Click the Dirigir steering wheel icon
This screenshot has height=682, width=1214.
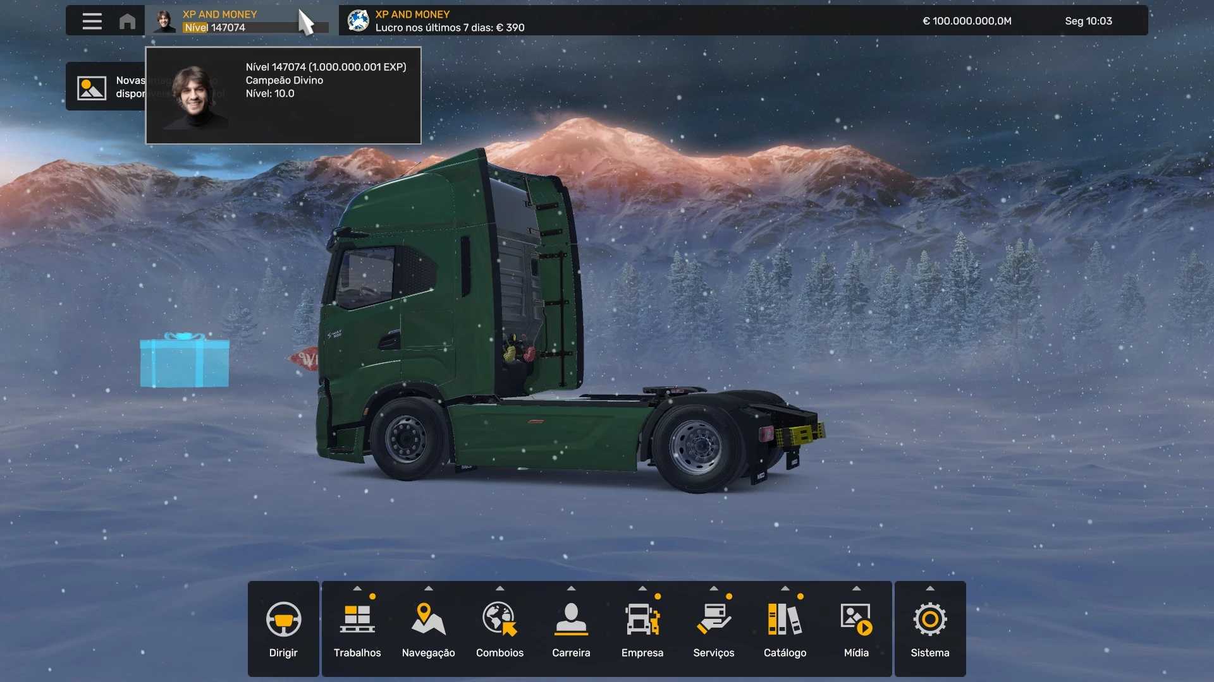(x=283, y=619)
